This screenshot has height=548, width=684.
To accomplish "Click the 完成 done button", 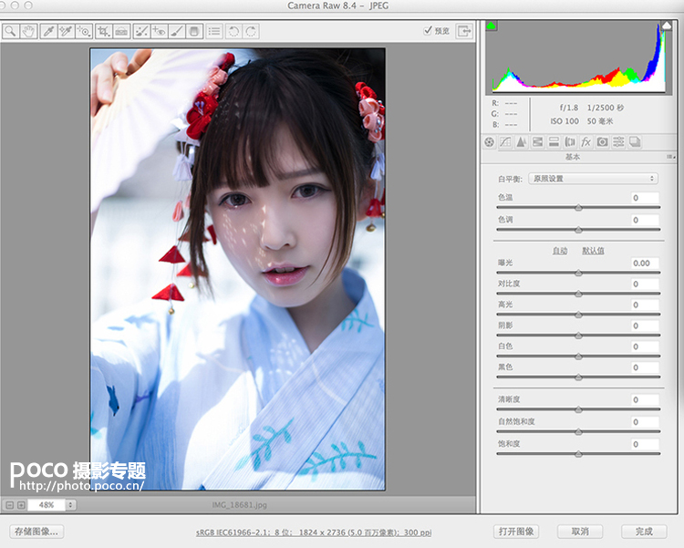I will pyautogui.click(x=644, y=532).
